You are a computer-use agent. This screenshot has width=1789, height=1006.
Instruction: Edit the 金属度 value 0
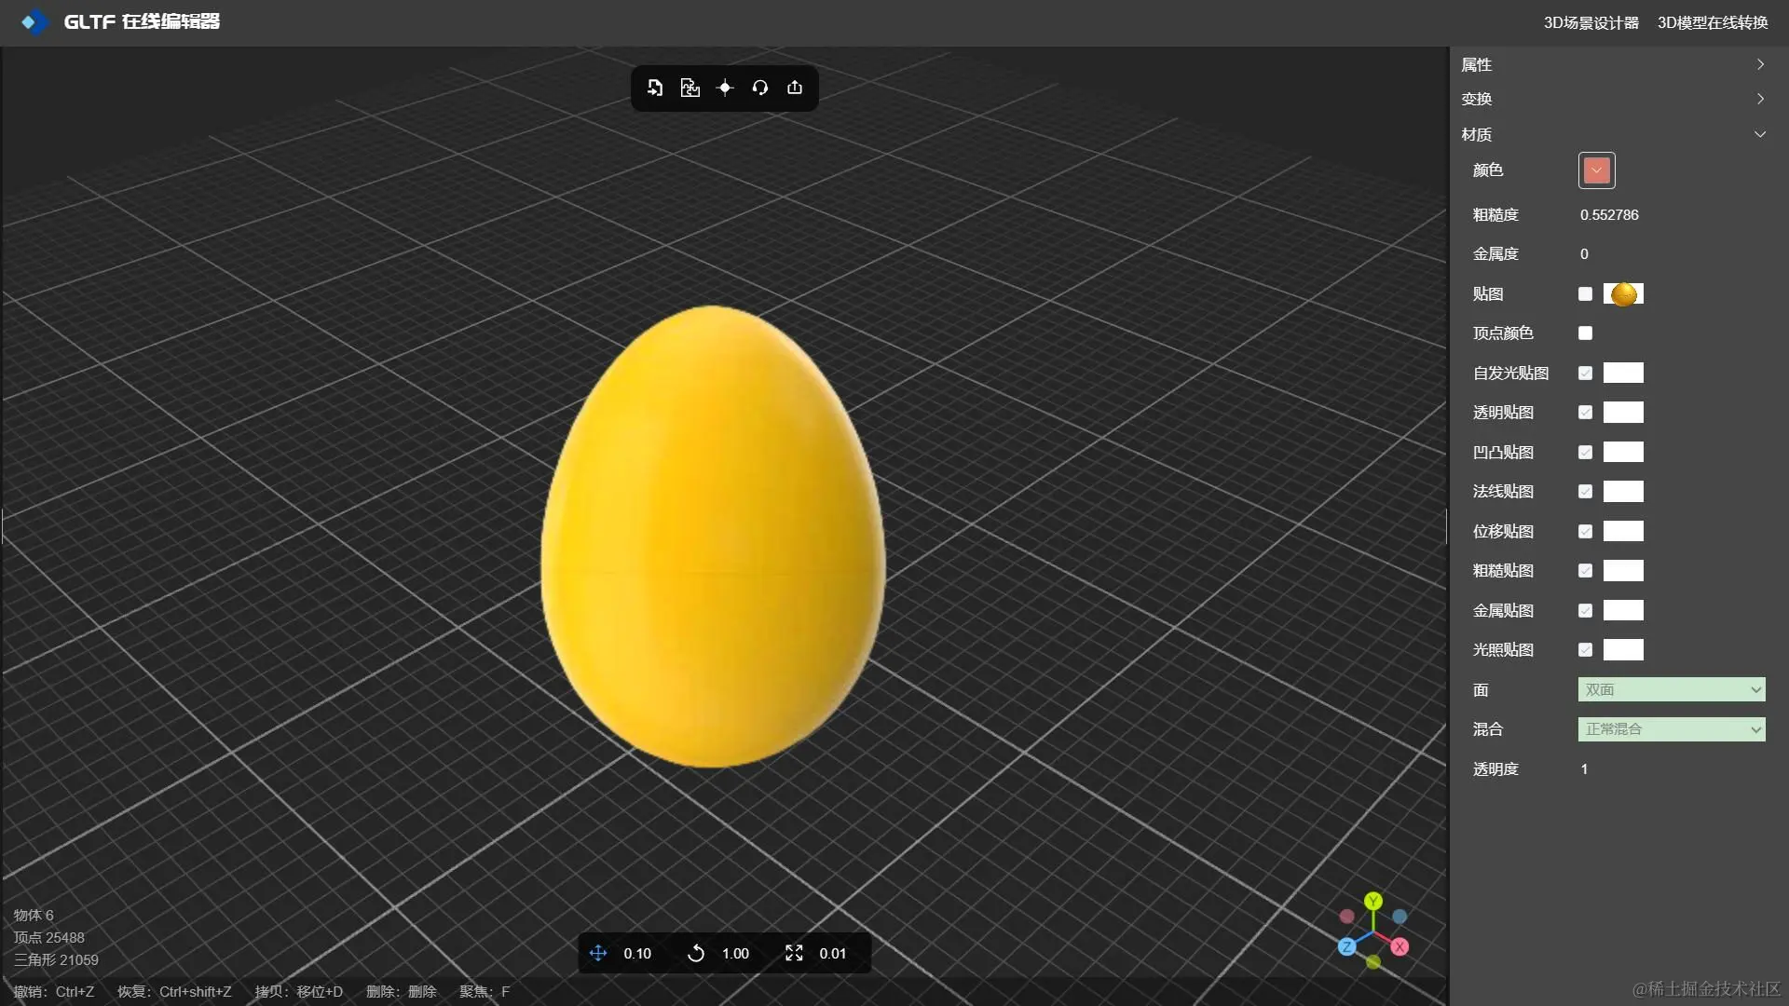[1584, 254]
